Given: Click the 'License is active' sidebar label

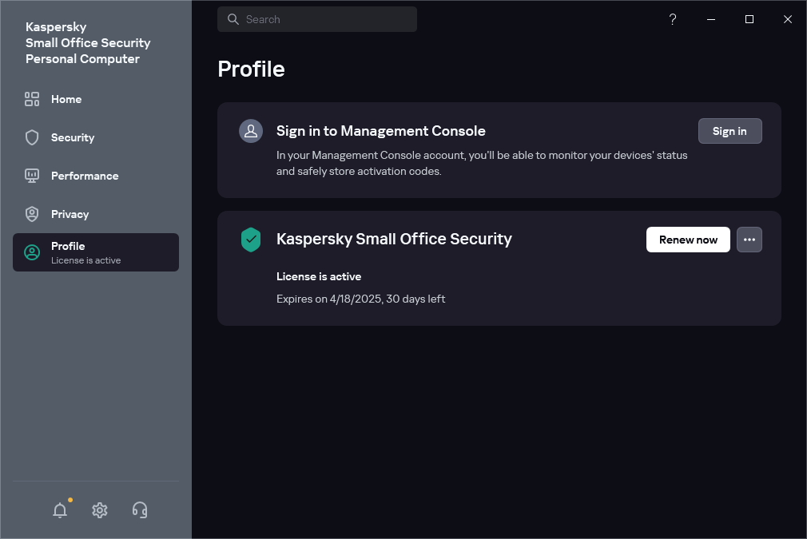Looking at the screenshot, I should pyautogui.click(x=85, y=260).
